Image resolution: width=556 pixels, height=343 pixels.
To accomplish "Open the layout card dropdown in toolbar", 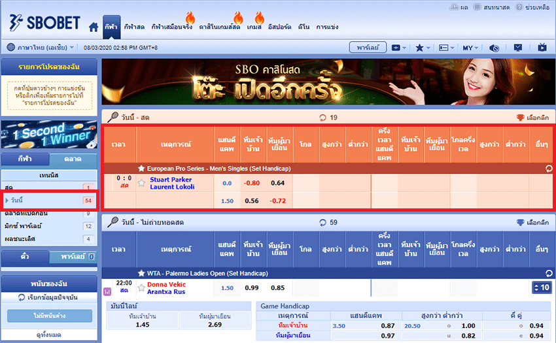I will pos(446,48).
